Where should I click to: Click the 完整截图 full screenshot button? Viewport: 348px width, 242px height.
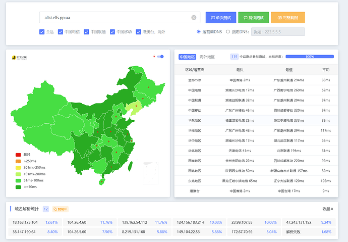tap(288, 18)
